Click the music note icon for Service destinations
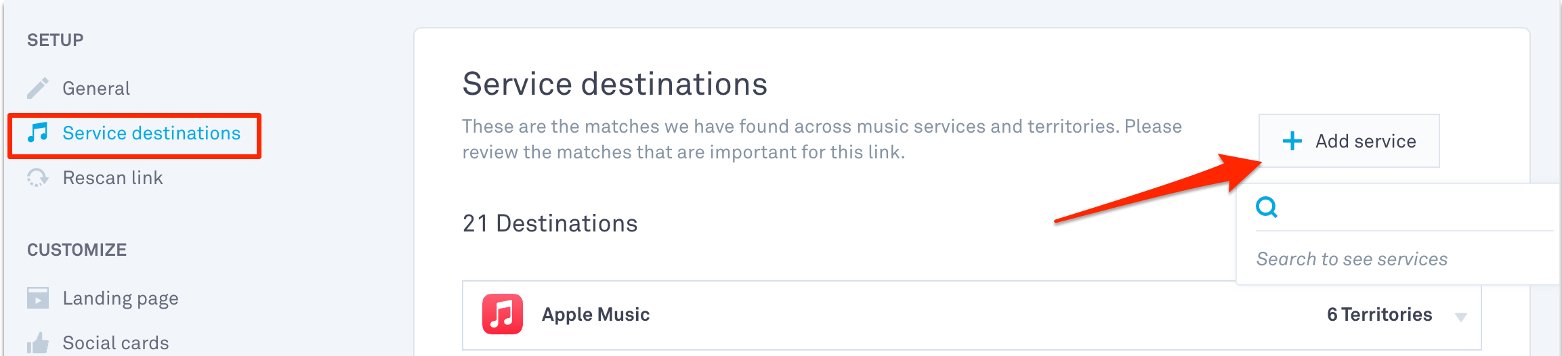 click(38, 133)
